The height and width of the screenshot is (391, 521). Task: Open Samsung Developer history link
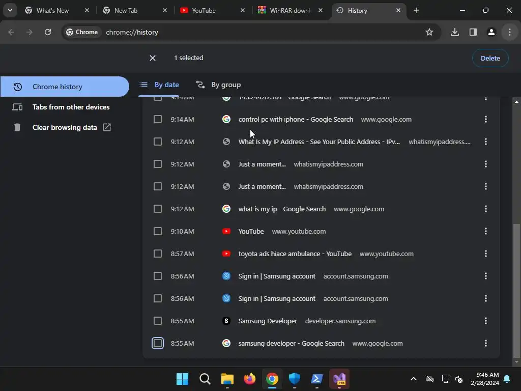(x=268, y=321)
